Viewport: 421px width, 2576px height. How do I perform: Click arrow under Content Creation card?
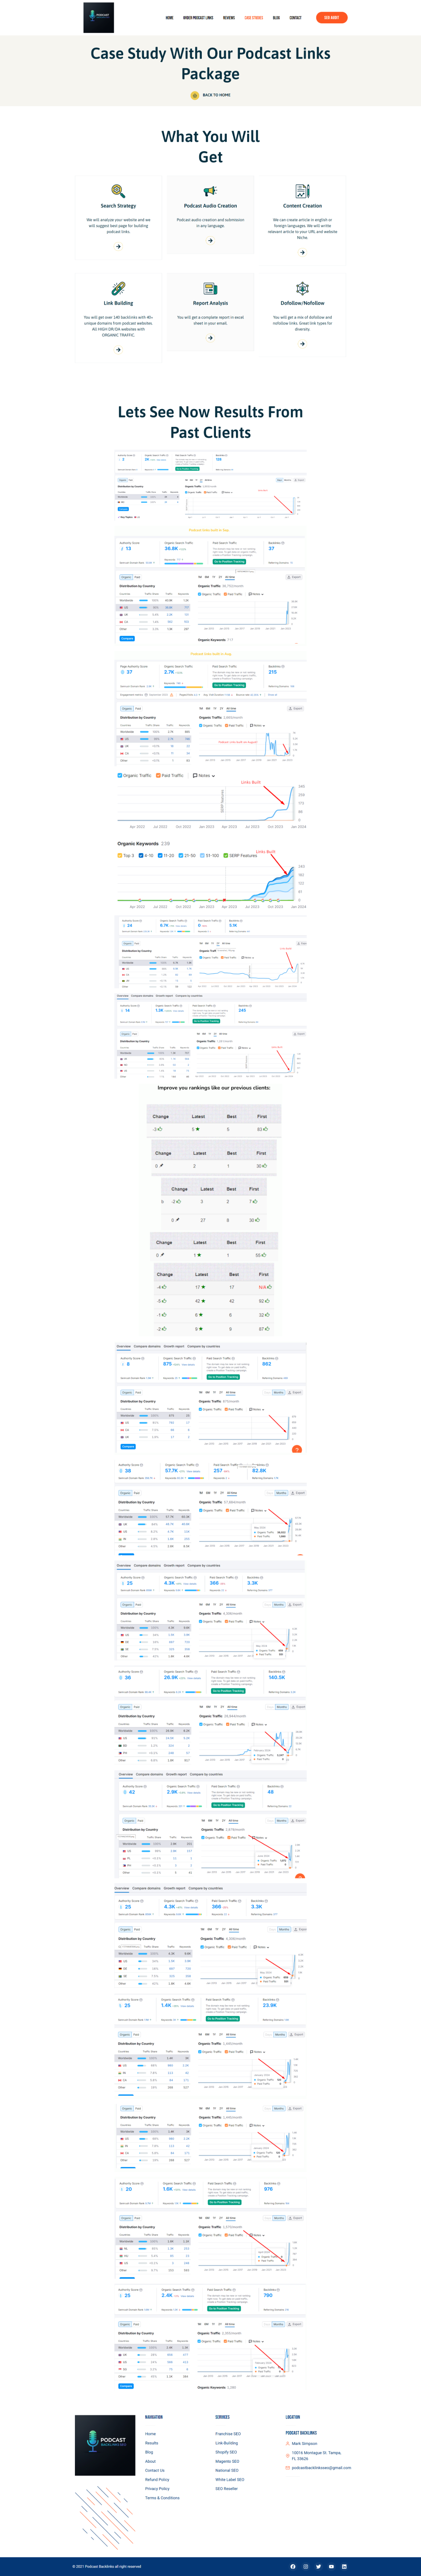pos(302,252)
